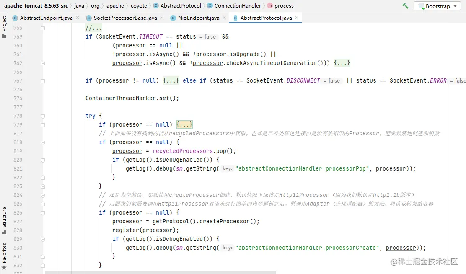Expand the folded {...} after processor != null
This screenshot has width=466, height=274.
(x=171, y=80)
